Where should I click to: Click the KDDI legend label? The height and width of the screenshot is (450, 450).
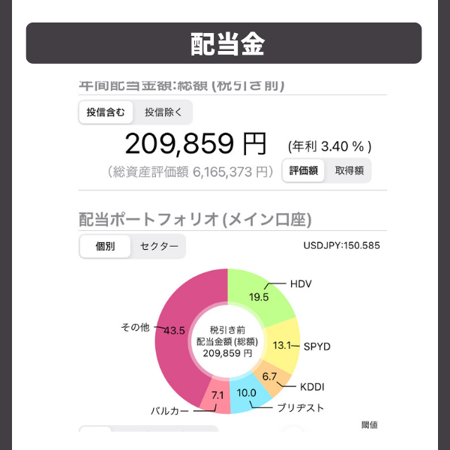pyautogui.click(x=312, y=387)
